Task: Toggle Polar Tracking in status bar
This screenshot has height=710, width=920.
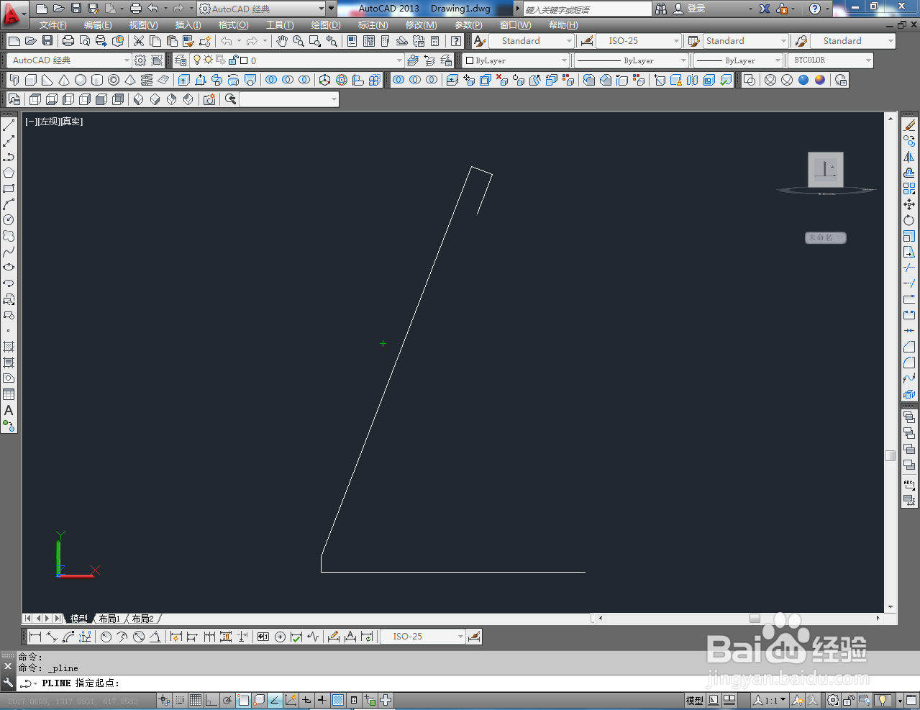Action: 227,700
